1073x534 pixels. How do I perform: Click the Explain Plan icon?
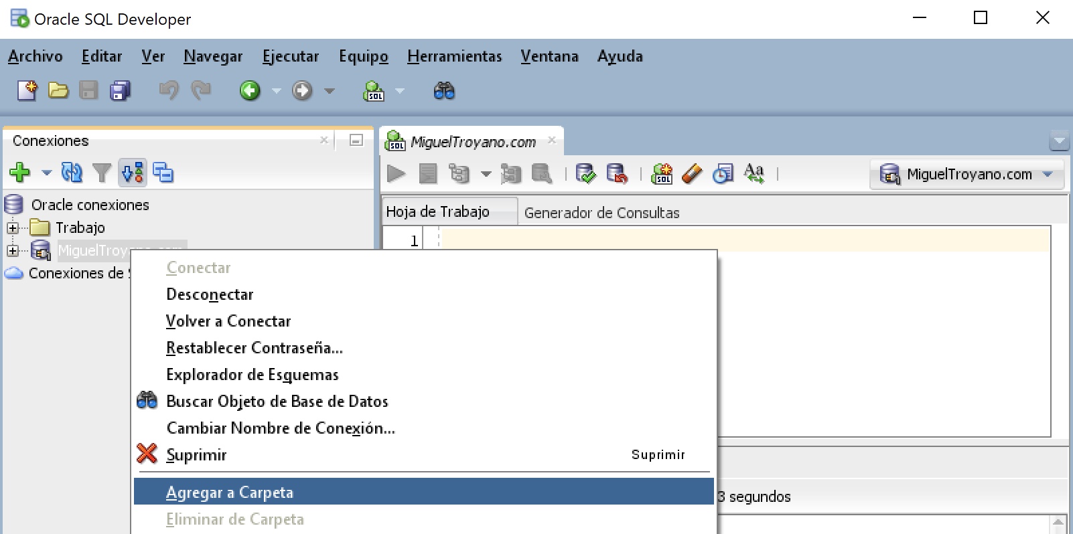(459, 174)
